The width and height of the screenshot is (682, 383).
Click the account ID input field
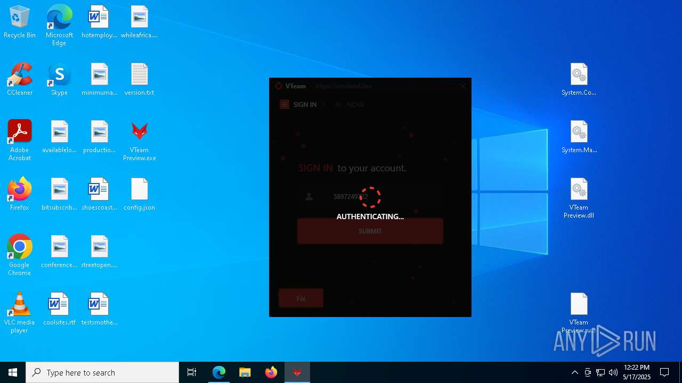click(370, 197)
